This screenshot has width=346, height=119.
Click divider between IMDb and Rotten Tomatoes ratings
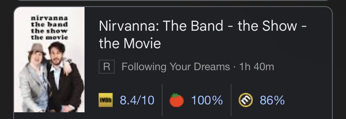pyautogui.click(x=162, y=100)
